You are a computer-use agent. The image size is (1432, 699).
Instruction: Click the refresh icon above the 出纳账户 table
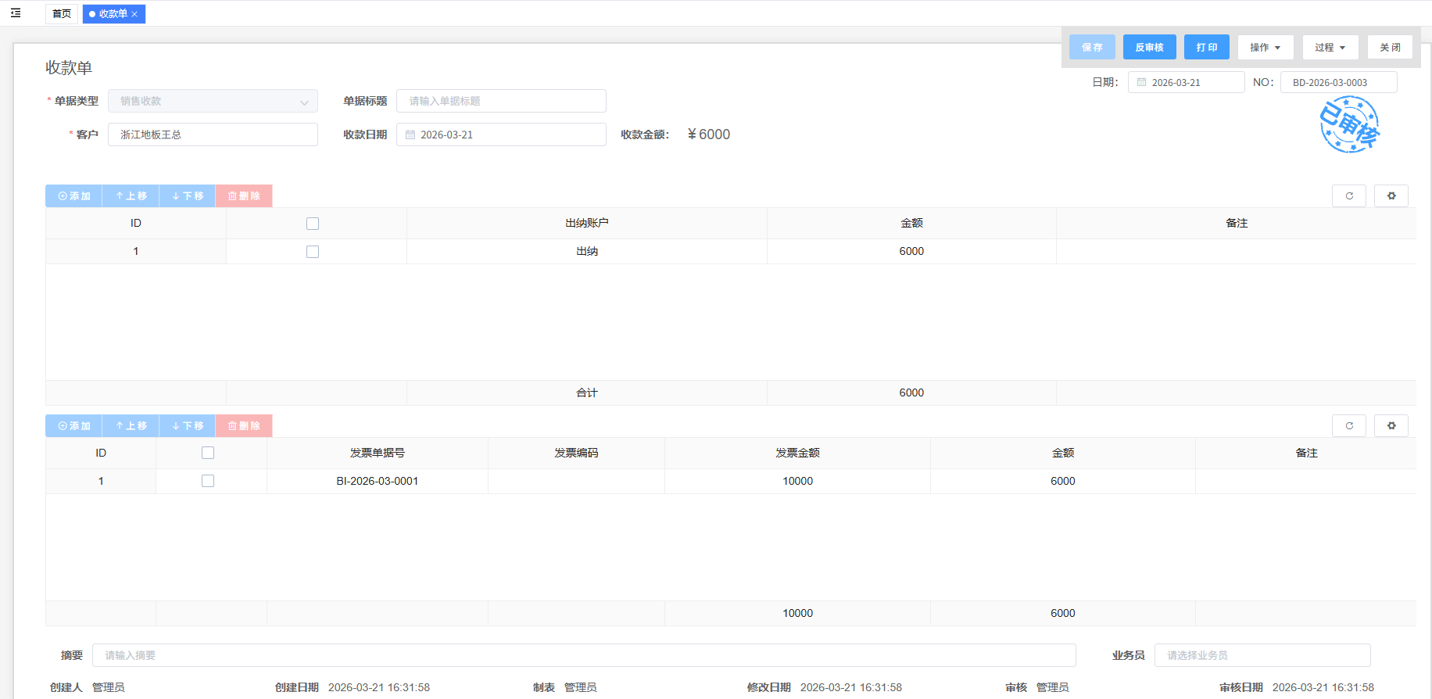(x=1348, y=196)
